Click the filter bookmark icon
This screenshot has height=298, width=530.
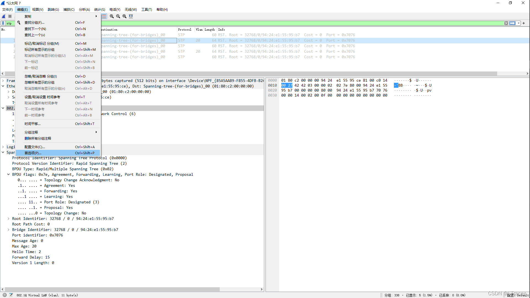3,23
